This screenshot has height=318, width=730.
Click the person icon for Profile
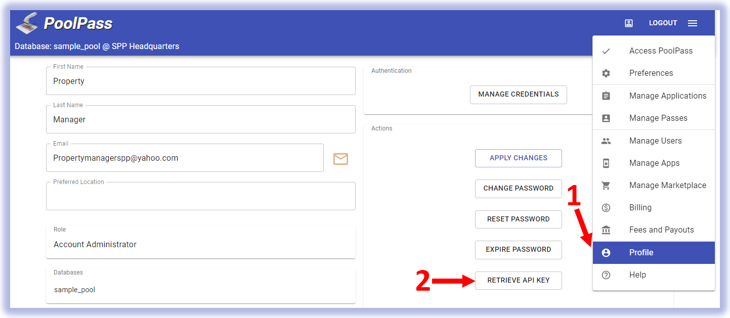point(606,253)
